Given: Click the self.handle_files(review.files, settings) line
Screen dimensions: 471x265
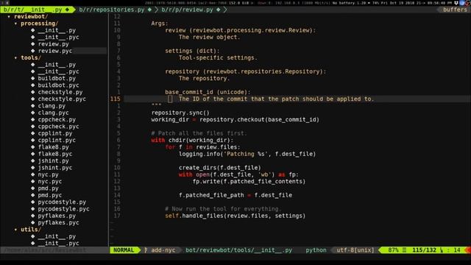Looking at the screenshot, I should [235, 216].
